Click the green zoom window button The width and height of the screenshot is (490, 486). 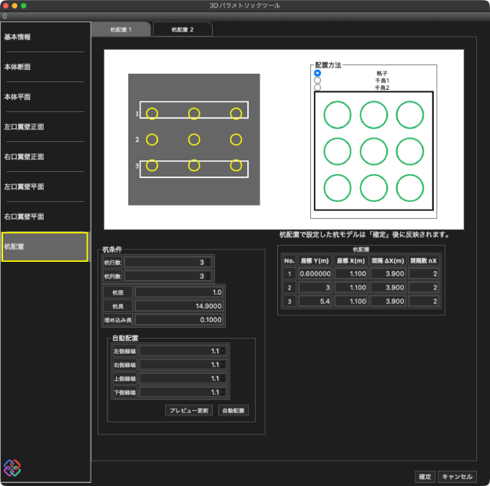click(24, 5)
